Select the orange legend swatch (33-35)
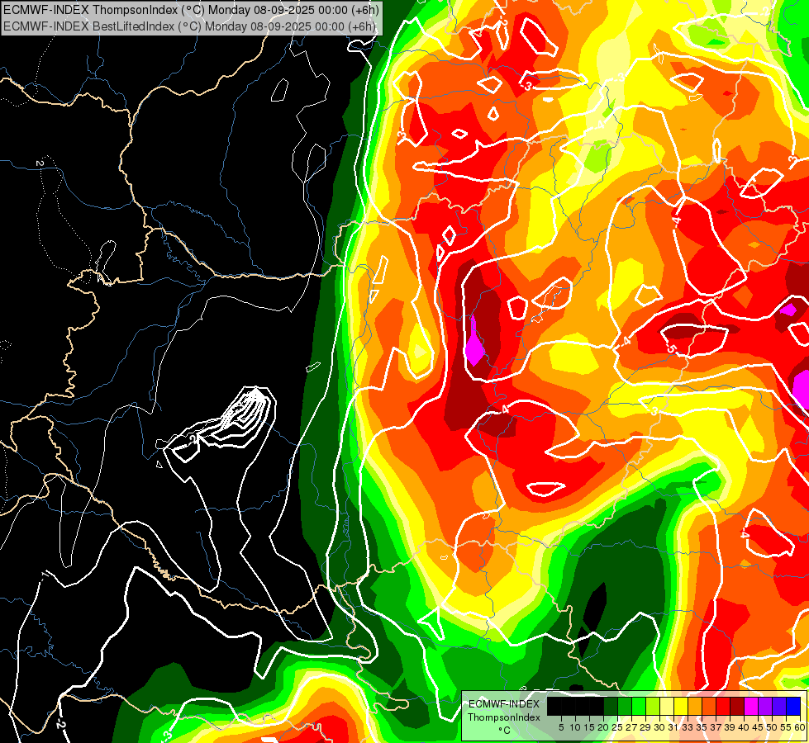Screen dimensions: 809x743 (694, 707)
